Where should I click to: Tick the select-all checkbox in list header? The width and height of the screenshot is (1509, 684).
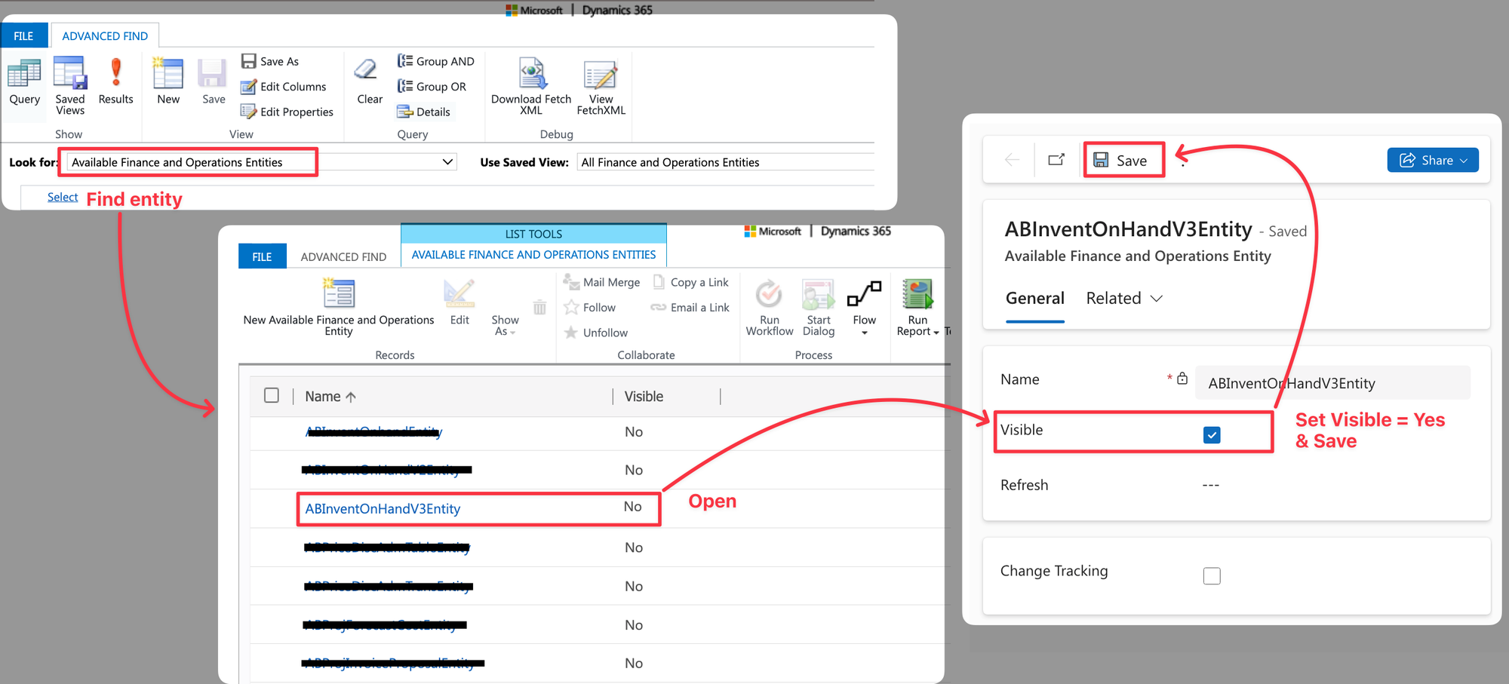point(272,396)
